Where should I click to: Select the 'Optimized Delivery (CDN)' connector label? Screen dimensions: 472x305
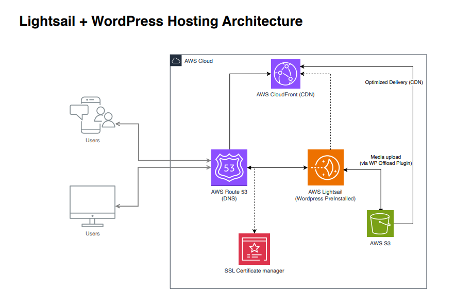point(394,82)
